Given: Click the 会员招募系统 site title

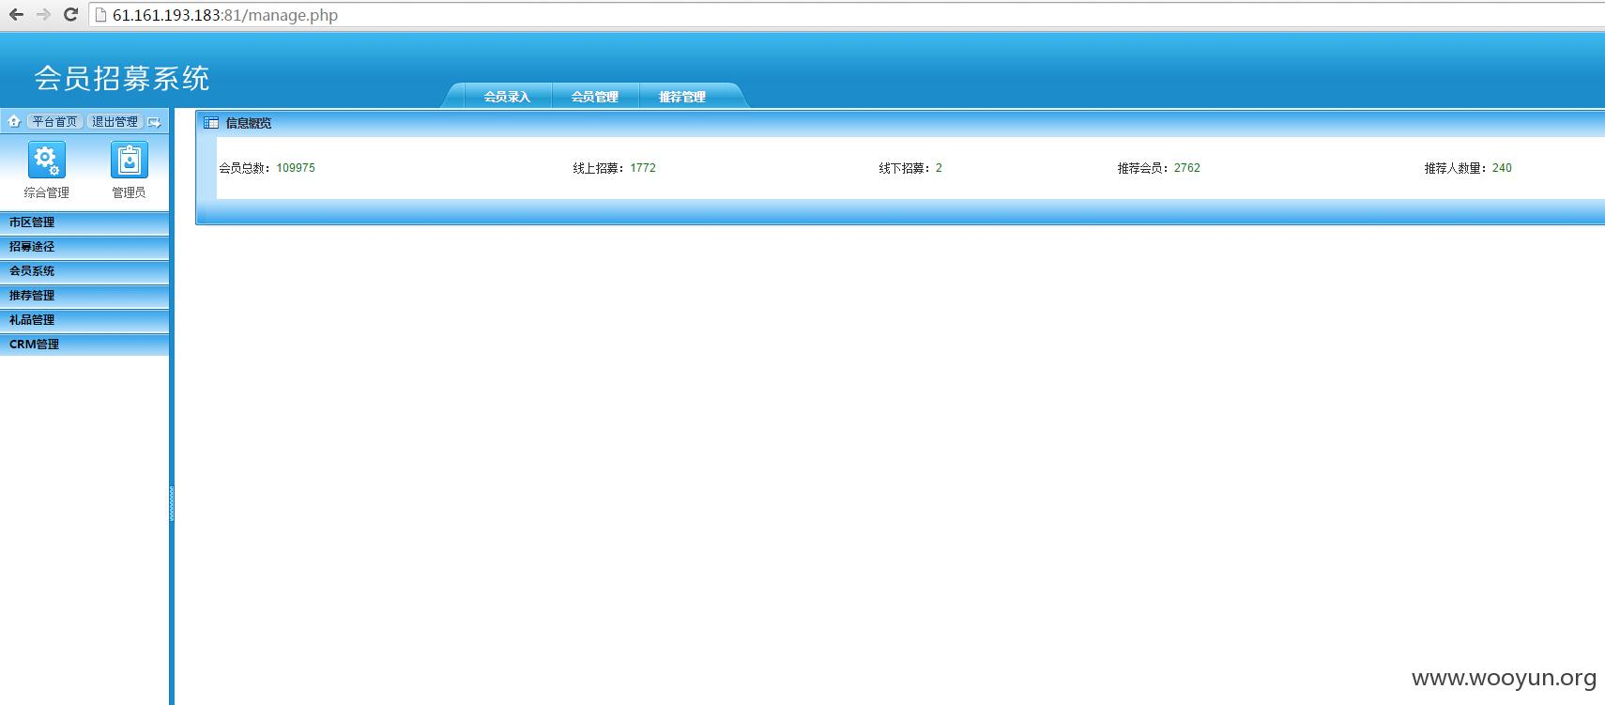Looking at the screenshot, I should click(x=122, y=78).
